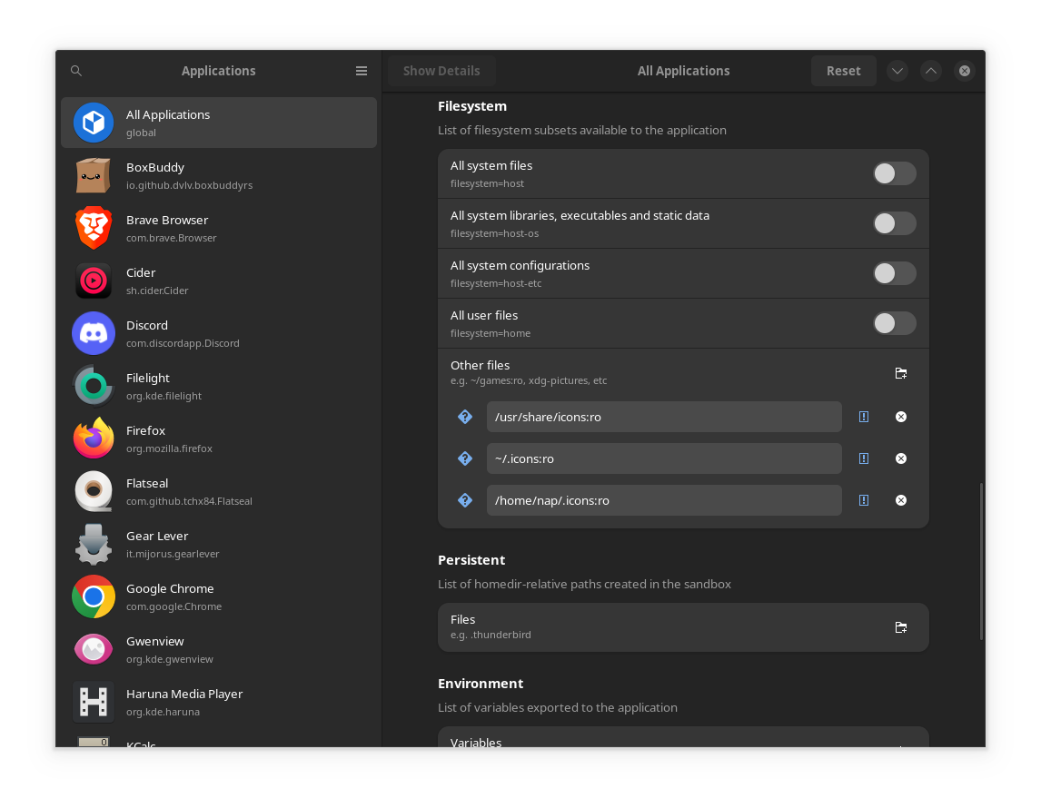The image size is (1041, 808).
Task: Remove the ~/.icons:ro entry
Action: [901, 458]
